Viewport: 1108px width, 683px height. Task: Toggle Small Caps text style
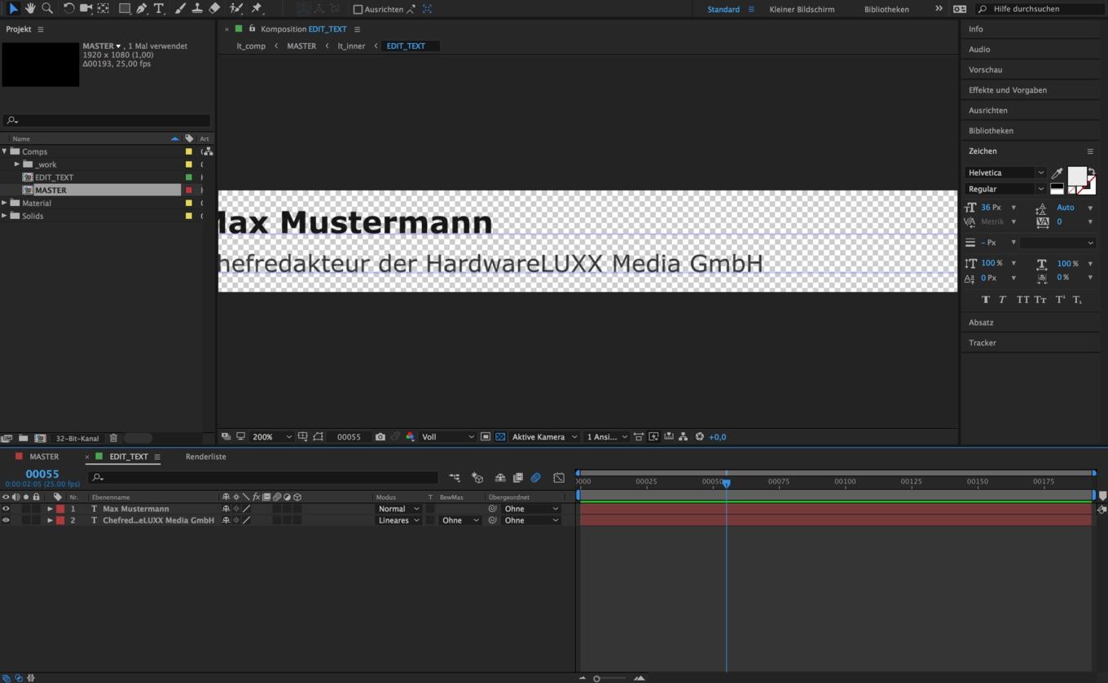(x=1040, y=300)
